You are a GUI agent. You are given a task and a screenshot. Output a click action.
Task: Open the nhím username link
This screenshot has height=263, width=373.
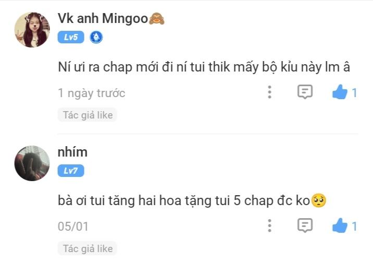[72, 152]
